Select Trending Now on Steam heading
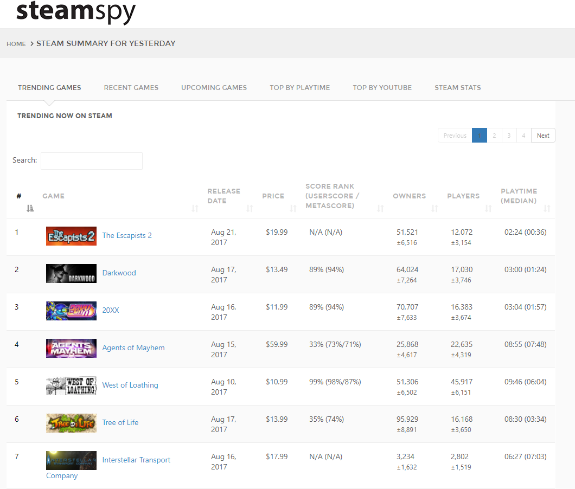The height and width of the screenshot is (489, 575). coord(65,116)
